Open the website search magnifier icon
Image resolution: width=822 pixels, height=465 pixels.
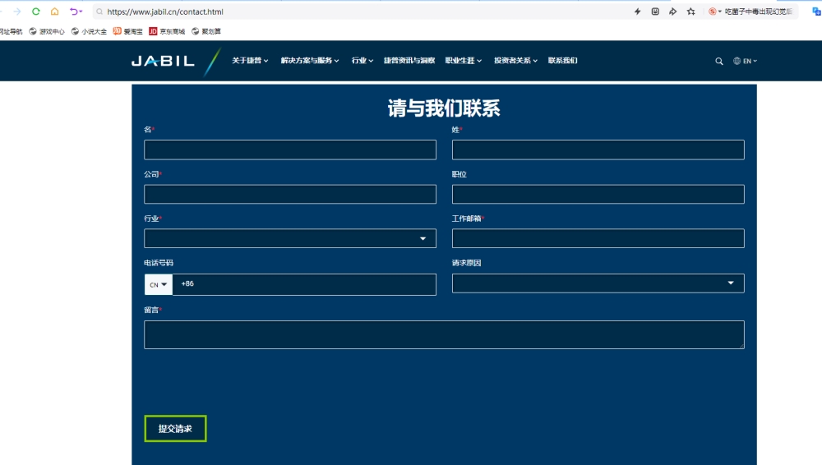pyautogui.click(x=719, y=62)
